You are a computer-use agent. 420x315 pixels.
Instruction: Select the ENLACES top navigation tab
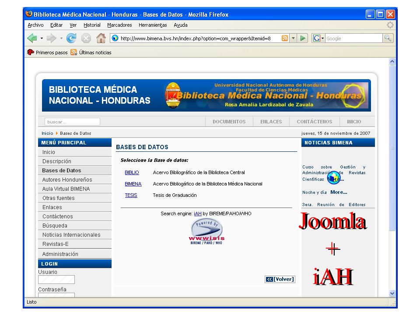(x=271, y=122)
